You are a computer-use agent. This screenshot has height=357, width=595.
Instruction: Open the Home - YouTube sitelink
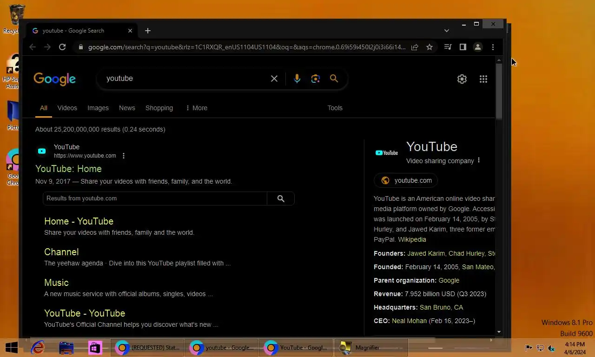pyautogui.click(x=79, y=221)
